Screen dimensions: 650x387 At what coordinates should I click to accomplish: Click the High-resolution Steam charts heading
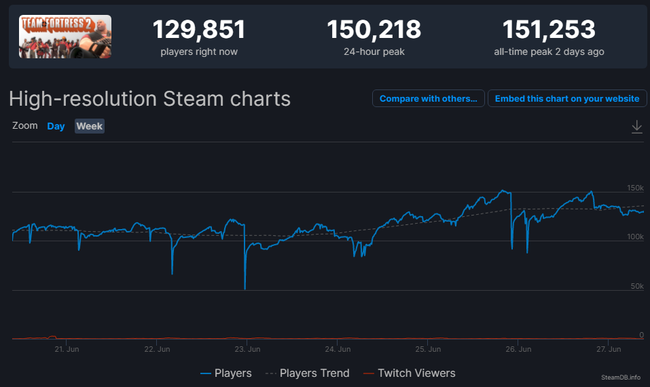pos(149,99)
